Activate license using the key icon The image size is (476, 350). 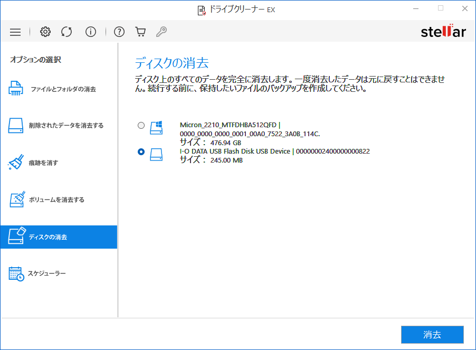point(161,32)
